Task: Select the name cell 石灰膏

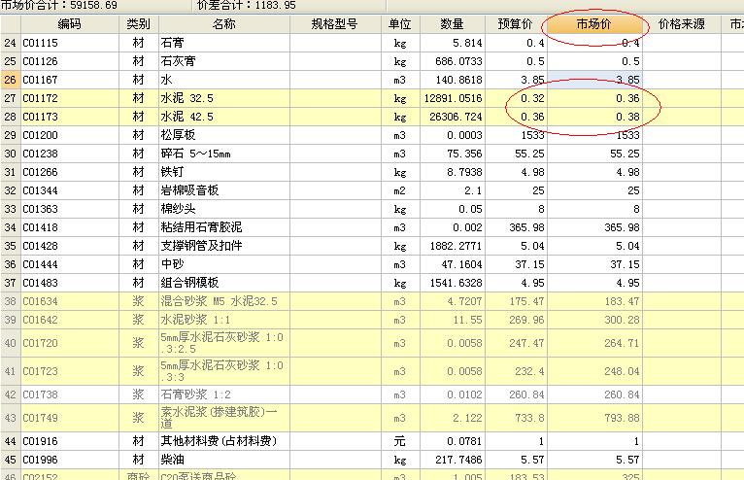Action: (224, 61)
